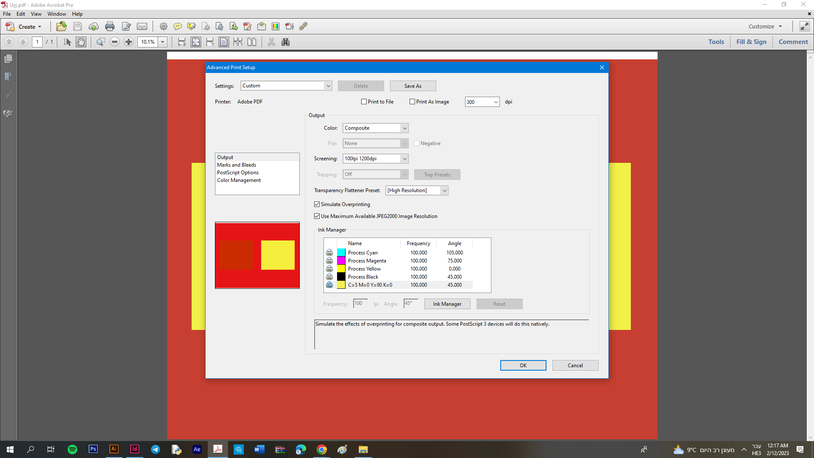Click the Save As button
The width and height of the screenshot is (814, 458).
click(413, 86)
